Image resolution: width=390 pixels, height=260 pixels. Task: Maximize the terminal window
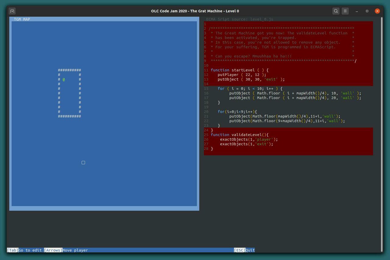click(367, 11)
